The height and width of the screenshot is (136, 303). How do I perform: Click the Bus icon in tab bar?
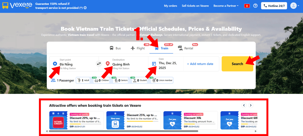(x=111, y=48)
